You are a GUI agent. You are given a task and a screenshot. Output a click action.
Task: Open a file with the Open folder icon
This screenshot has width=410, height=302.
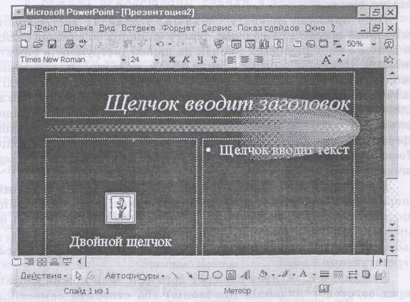(x=38, y=43)
